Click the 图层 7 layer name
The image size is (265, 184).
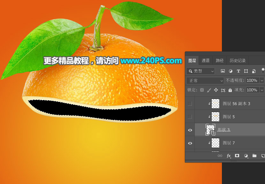[x=229, y=143]
